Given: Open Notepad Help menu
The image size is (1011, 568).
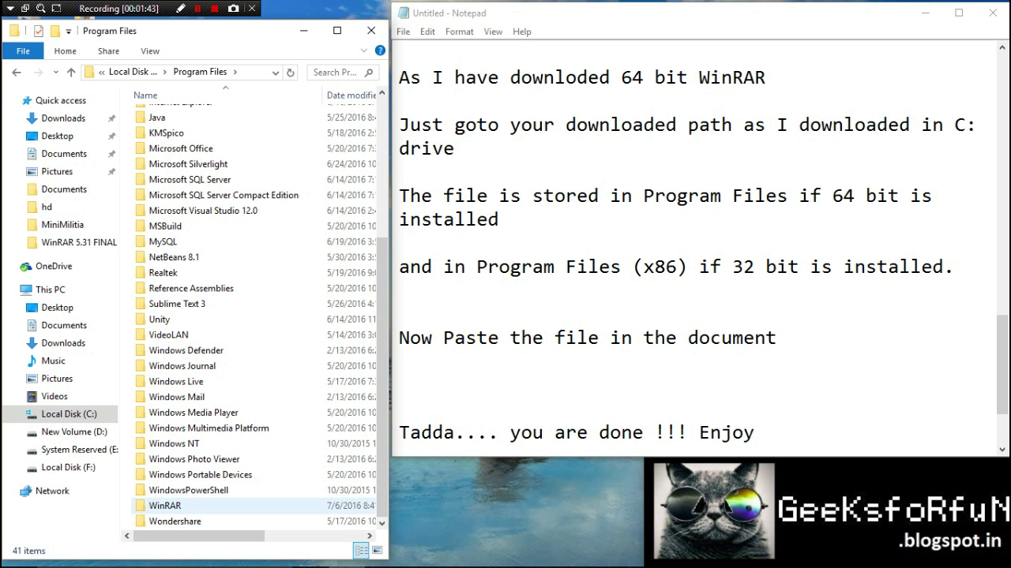Looking at the screenshot, I should tap(521, 32).
